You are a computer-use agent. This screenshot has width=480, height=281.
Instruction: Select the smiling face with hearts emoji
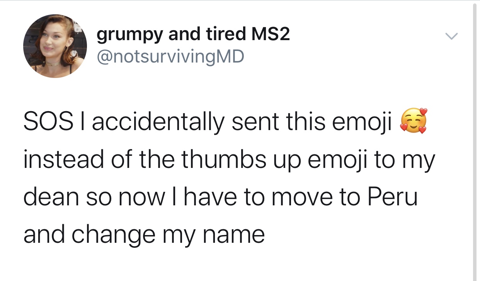(414, 122)
